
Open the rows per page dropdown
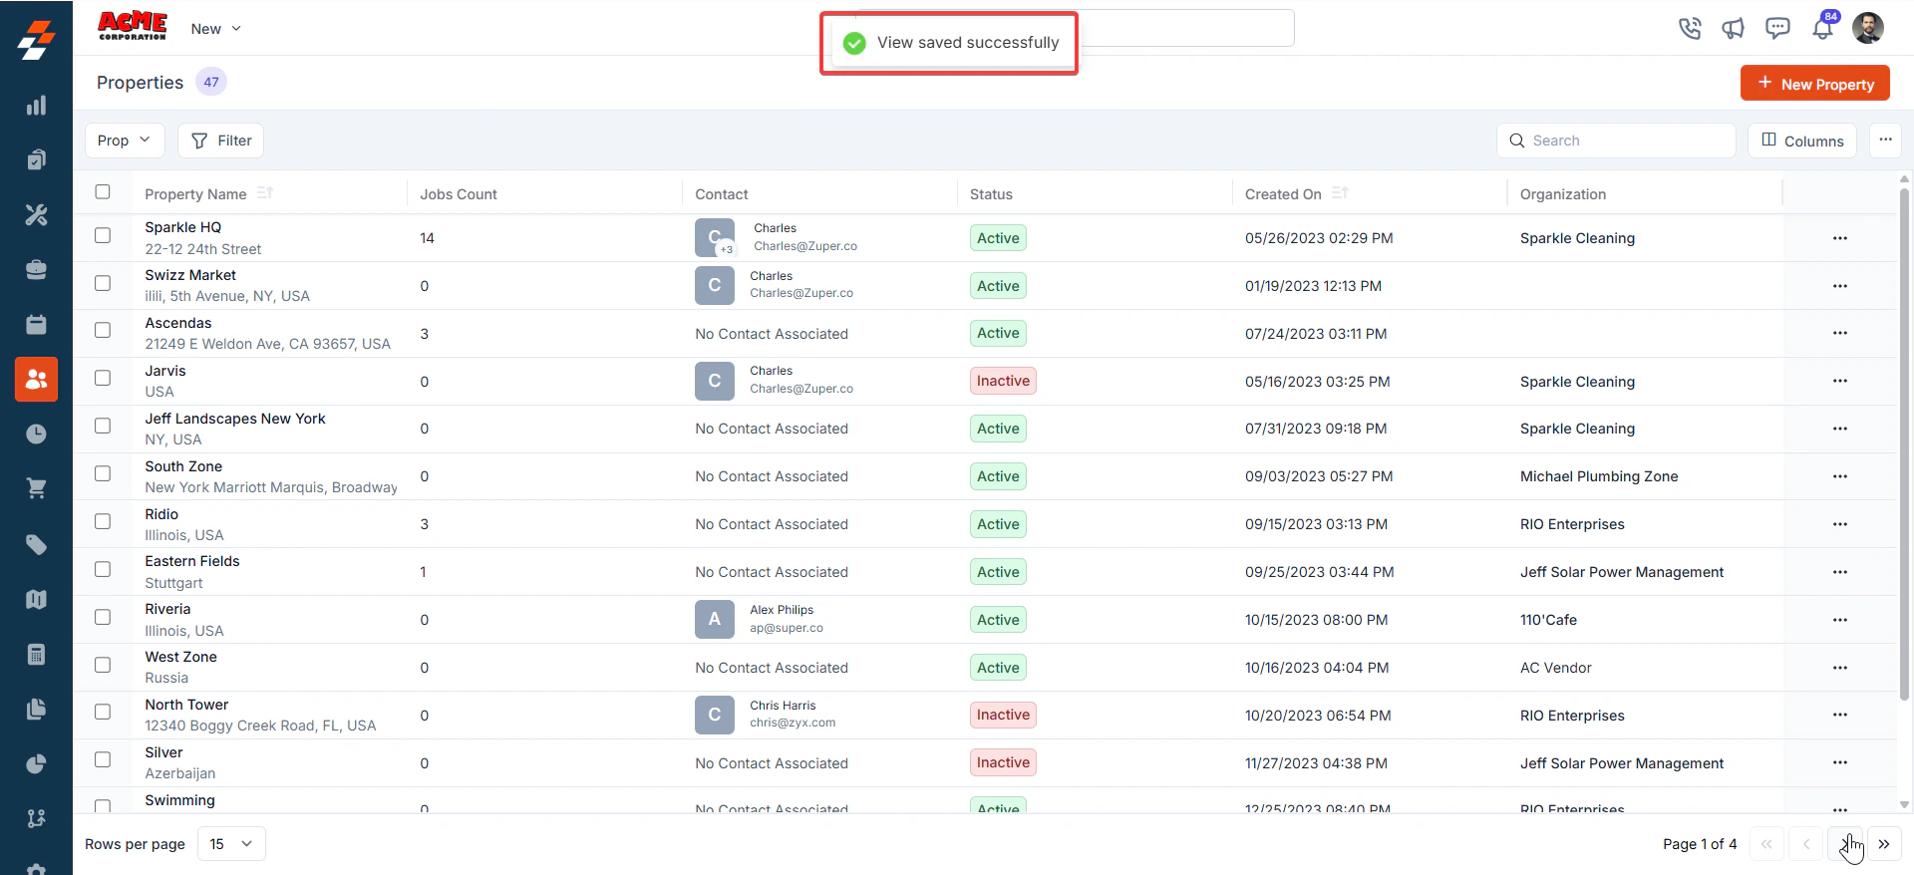tap(231, 844)
